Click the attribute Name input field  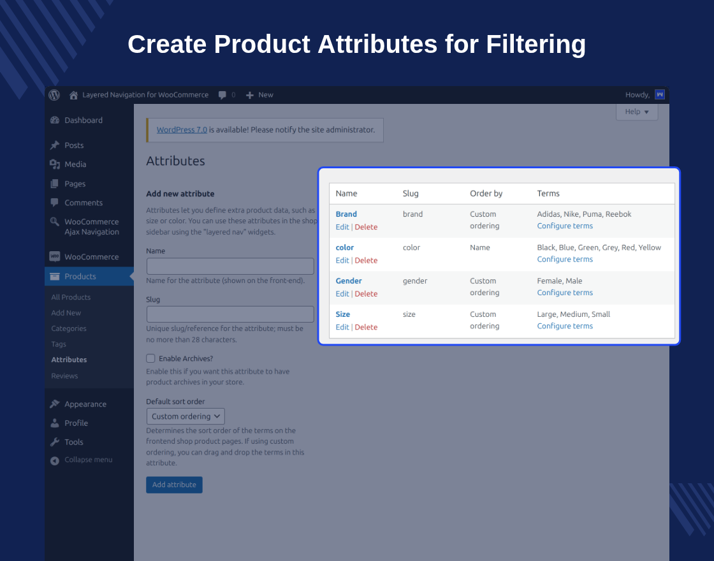coord(230,266)
